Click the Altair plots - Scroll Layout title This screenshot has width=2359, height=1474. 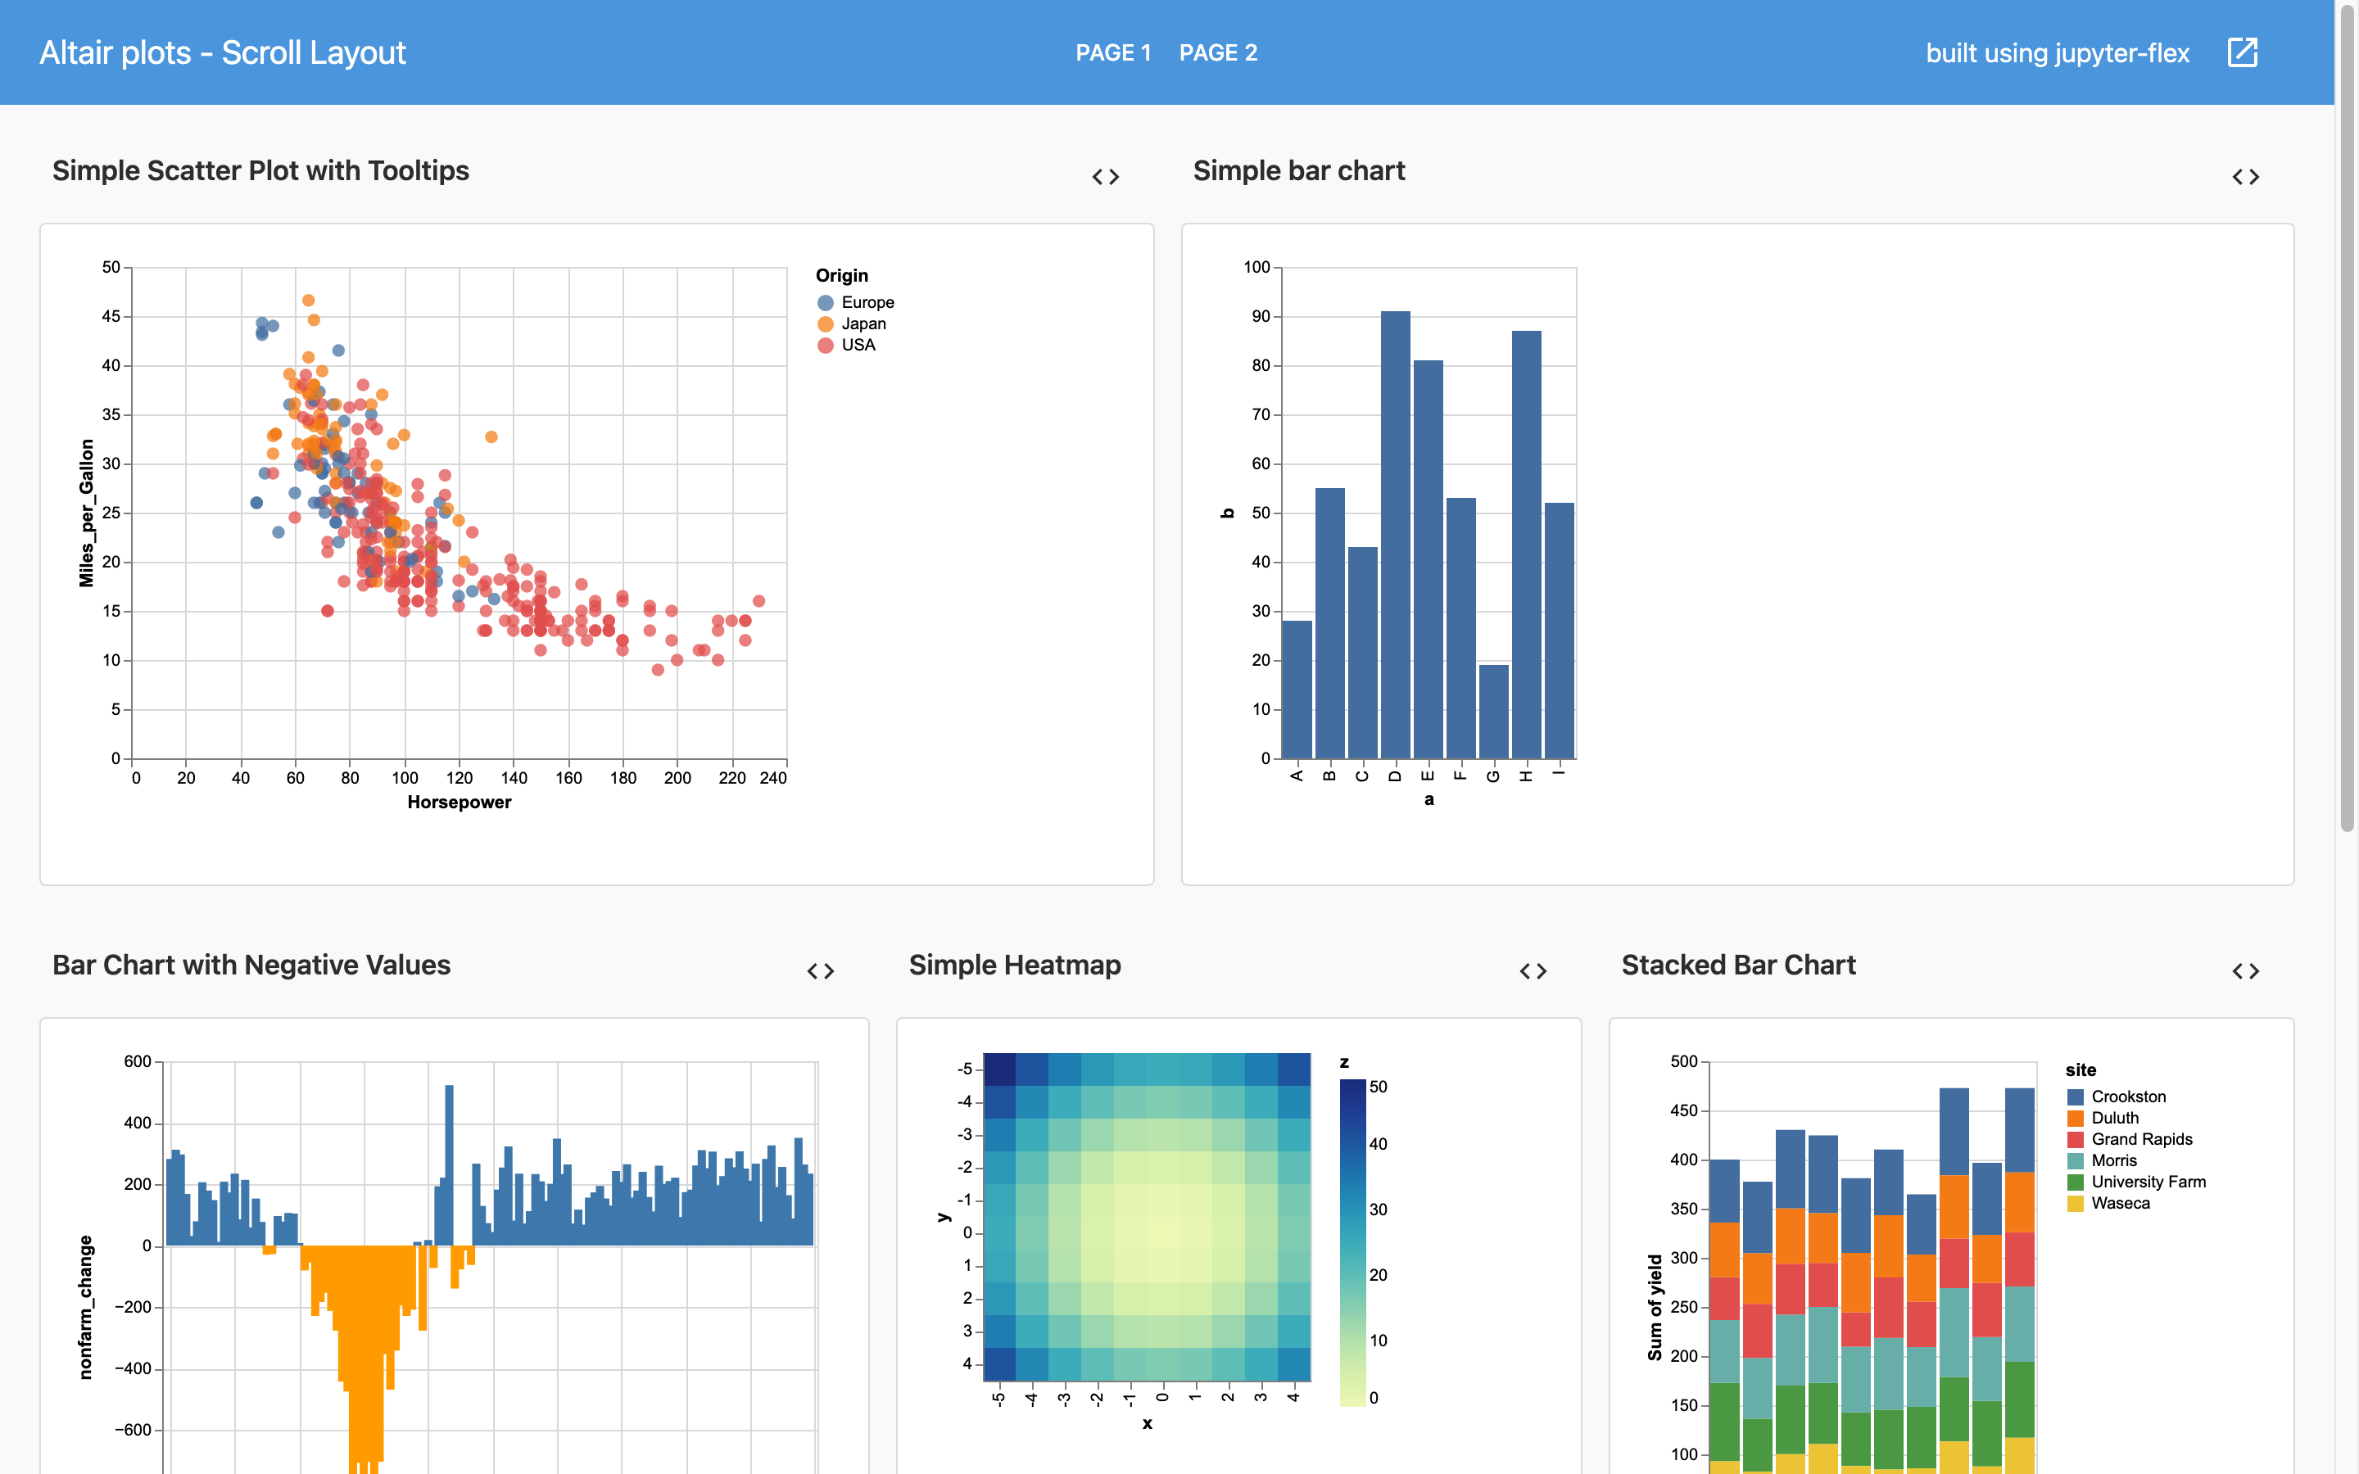tap(222, 52)
